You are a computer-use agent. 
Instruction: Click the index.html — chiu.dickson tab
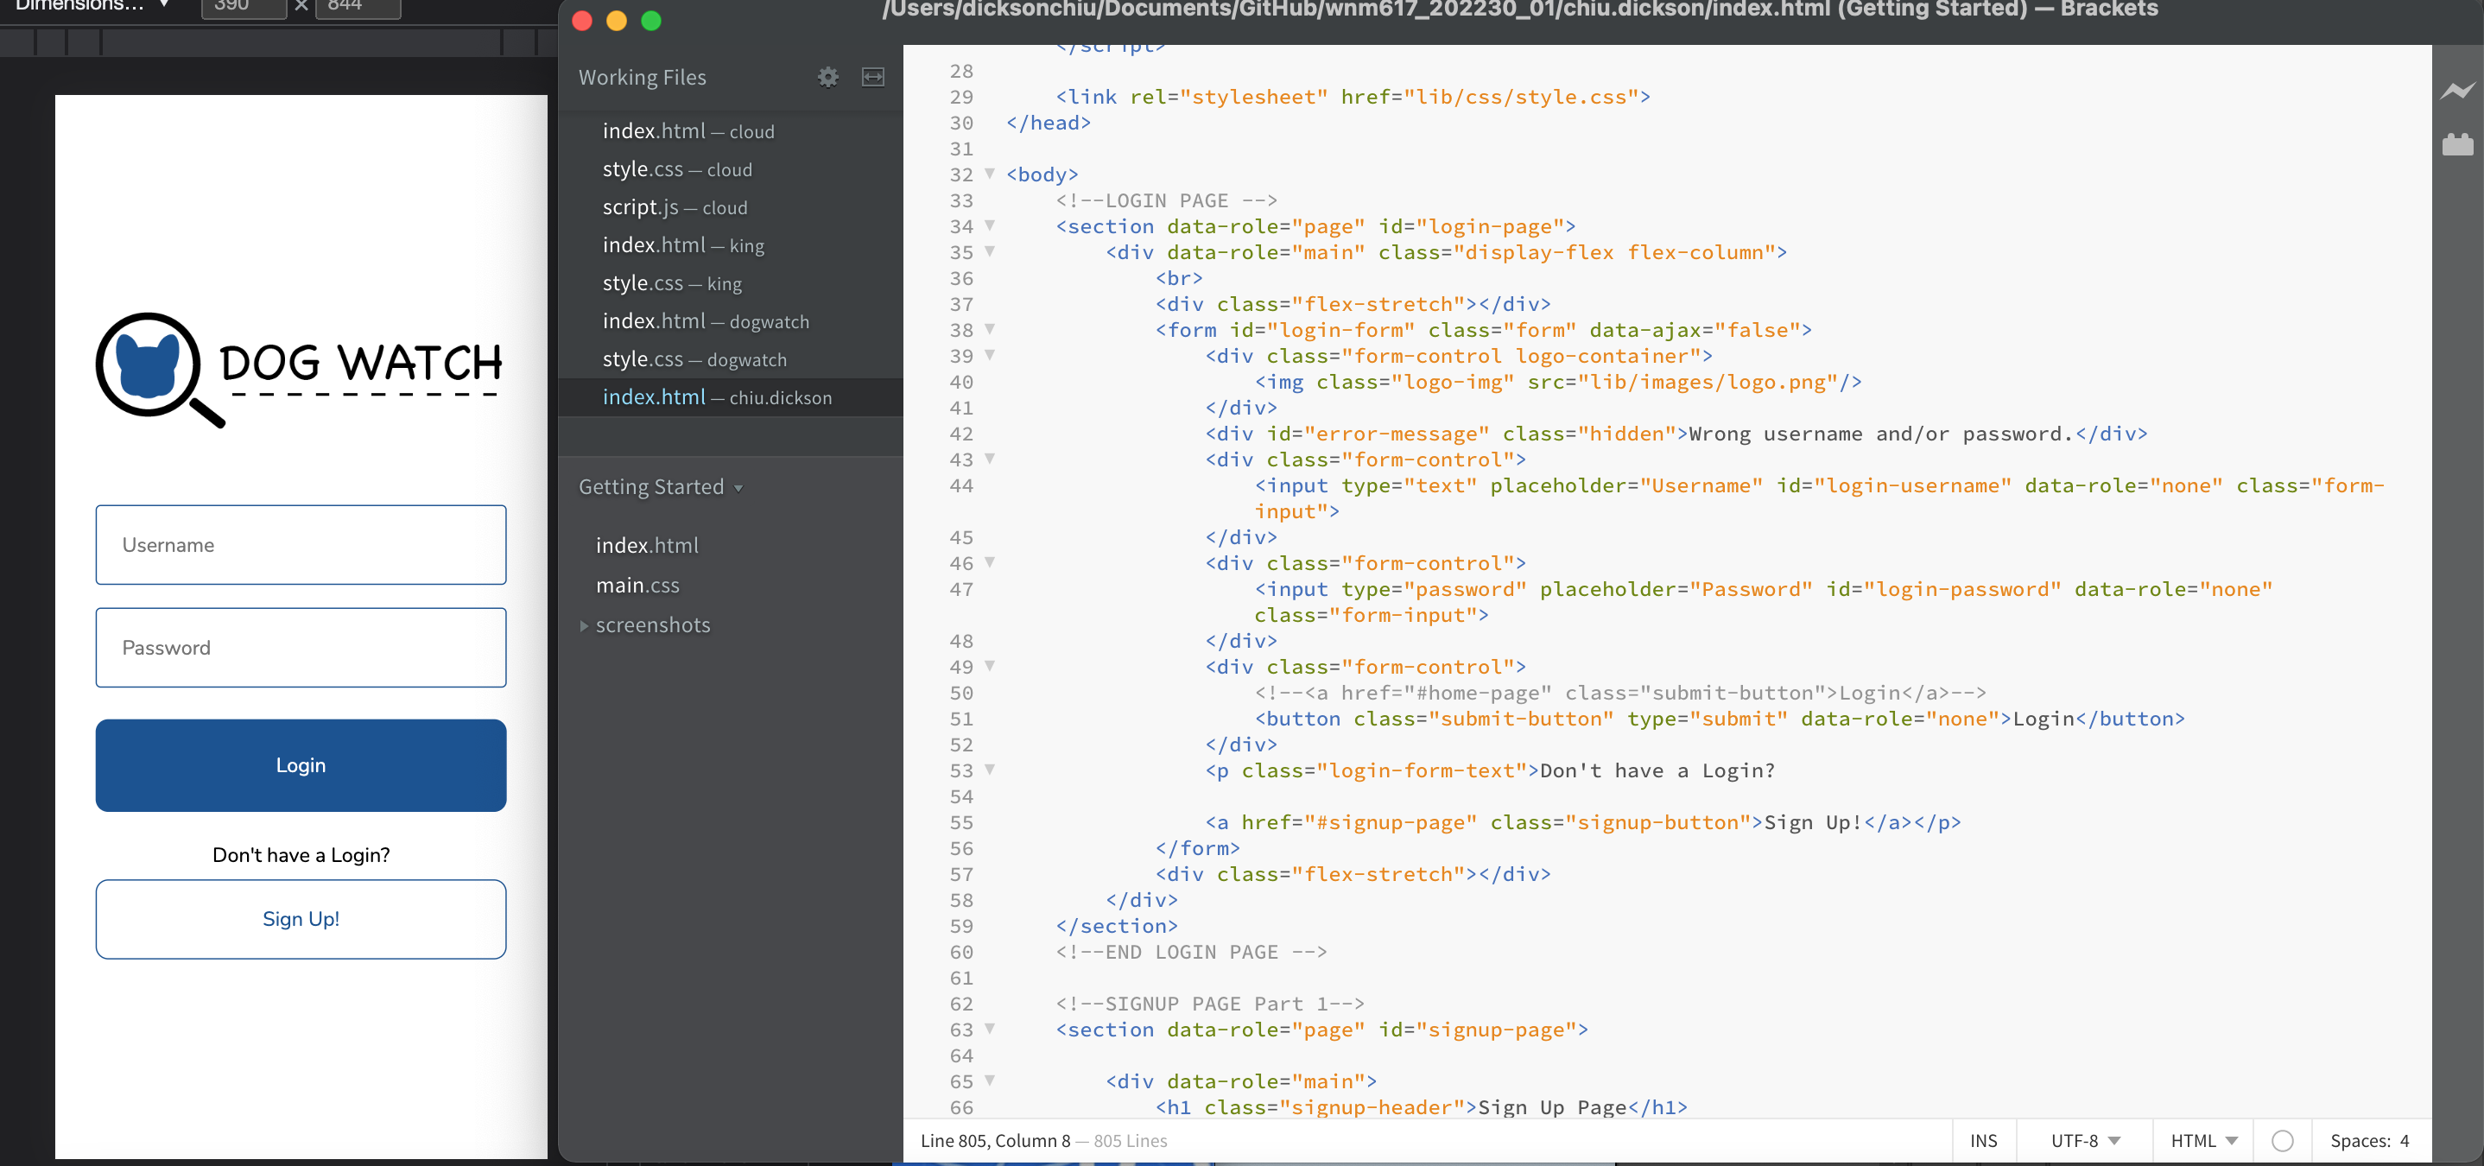(716, 396)
